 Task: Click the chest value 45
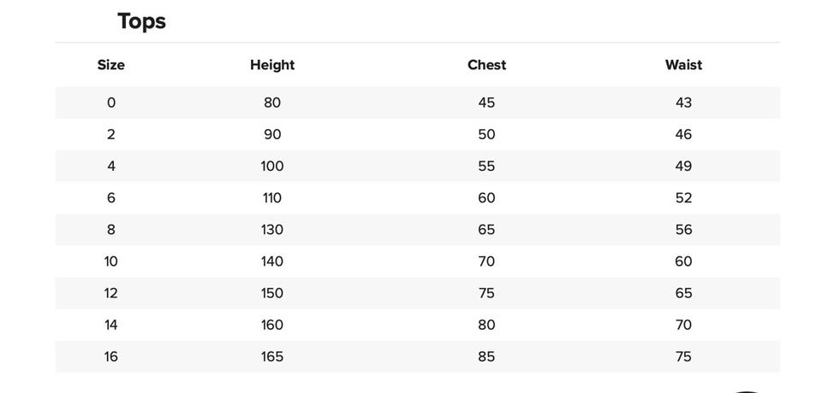(486, 103)
